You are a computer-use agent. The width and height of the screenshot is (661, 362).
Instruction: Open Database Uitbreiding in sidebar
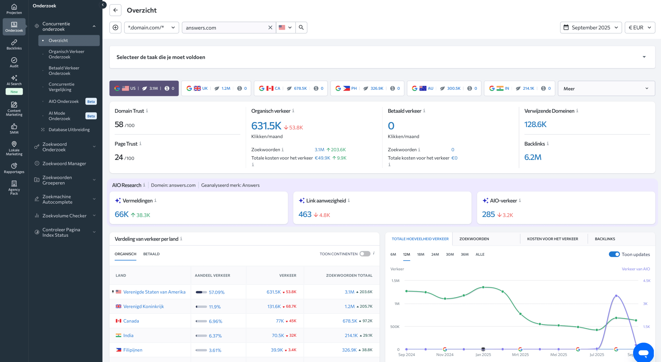(69, 129)
